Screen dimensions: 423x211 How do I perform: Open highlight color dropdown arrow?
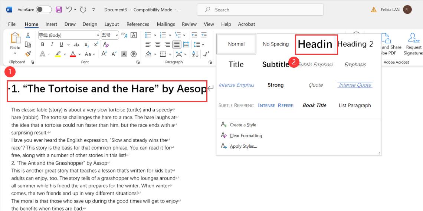[65, 54]
